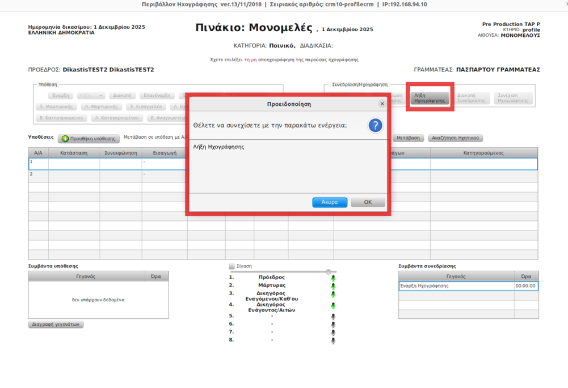Click the microphone icon for Πρόεδρος
The height and width of the screenshot is (388, 568).
pyautogui.click(x=333, y=278)
